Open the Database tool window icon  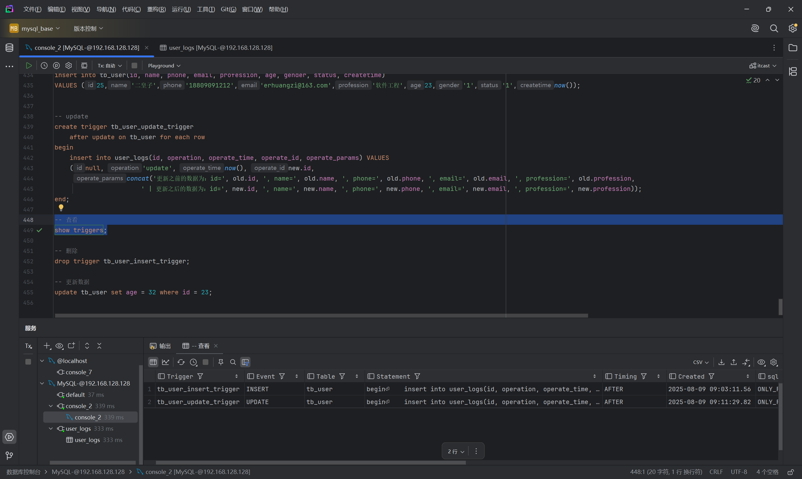point(9,48)
